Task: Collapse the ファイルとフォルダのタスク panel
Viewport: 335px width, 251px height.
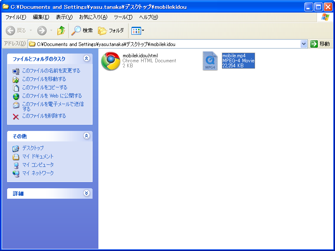Action: [87, 59]
